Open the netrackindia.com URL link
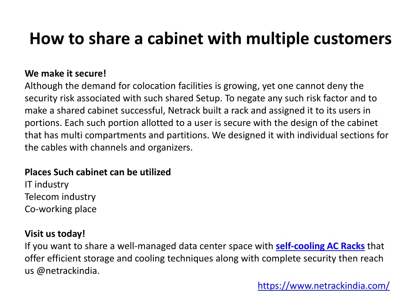Viewport: 411px width, 308px height. click(x=324, y=286)
